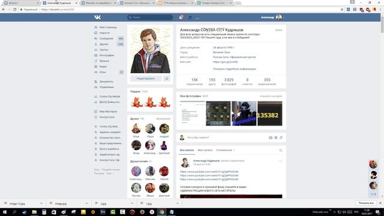The height and width of the screenshot is (216, 384).
Task: Search wall posts with magnifier icon
Action: [281, 151]
